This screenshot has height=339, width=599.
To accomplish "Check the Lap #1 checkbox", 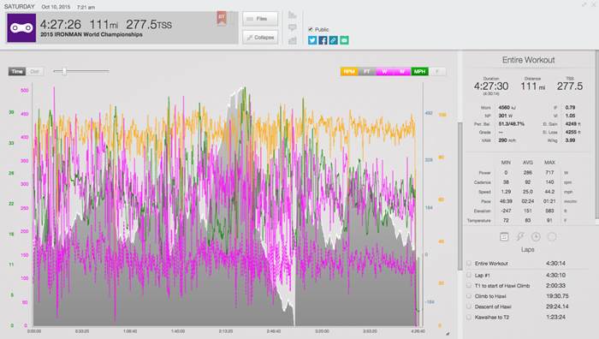I will [x=469, y=275].
